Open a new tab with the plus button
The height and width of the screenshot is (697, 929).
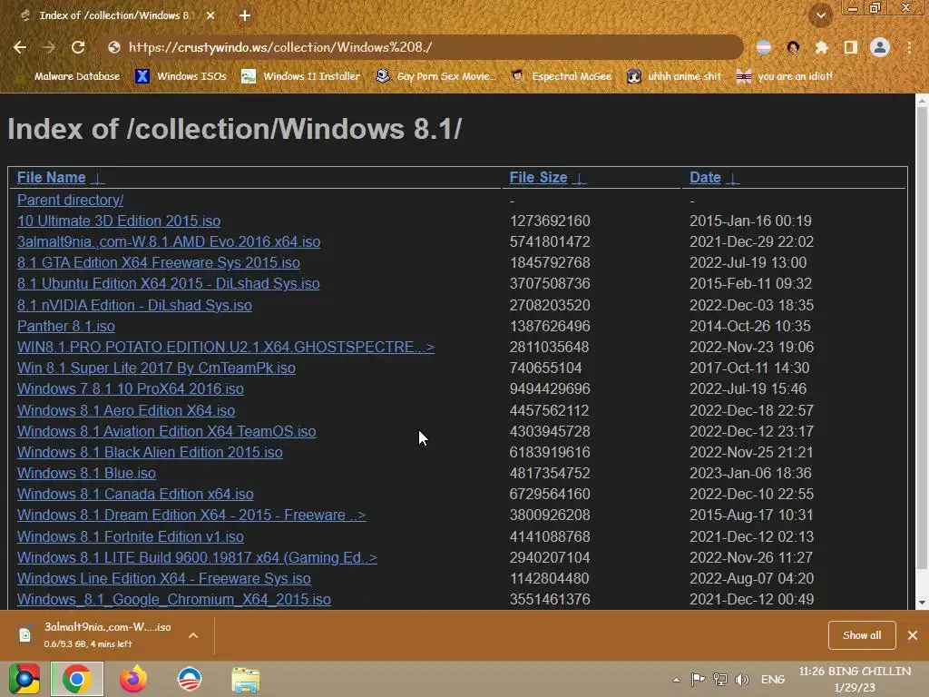[245, 15]
